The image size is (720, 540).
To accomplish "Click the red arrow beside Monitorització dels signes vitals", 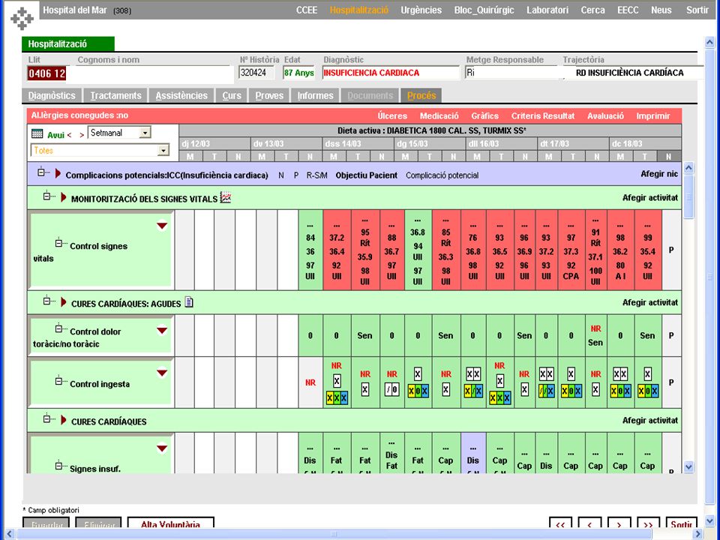I will tap(64, 198).
